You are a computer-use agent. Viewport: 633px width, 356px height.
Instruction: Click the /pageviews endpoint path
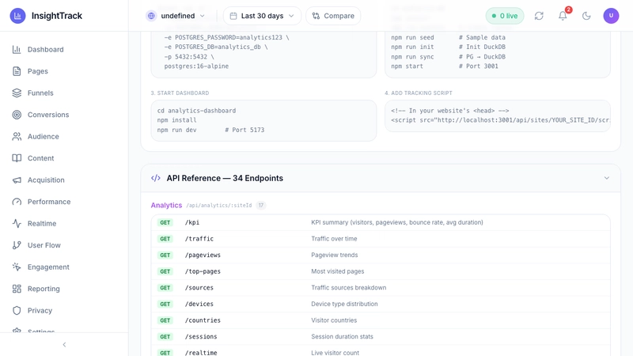coord(203,255)
